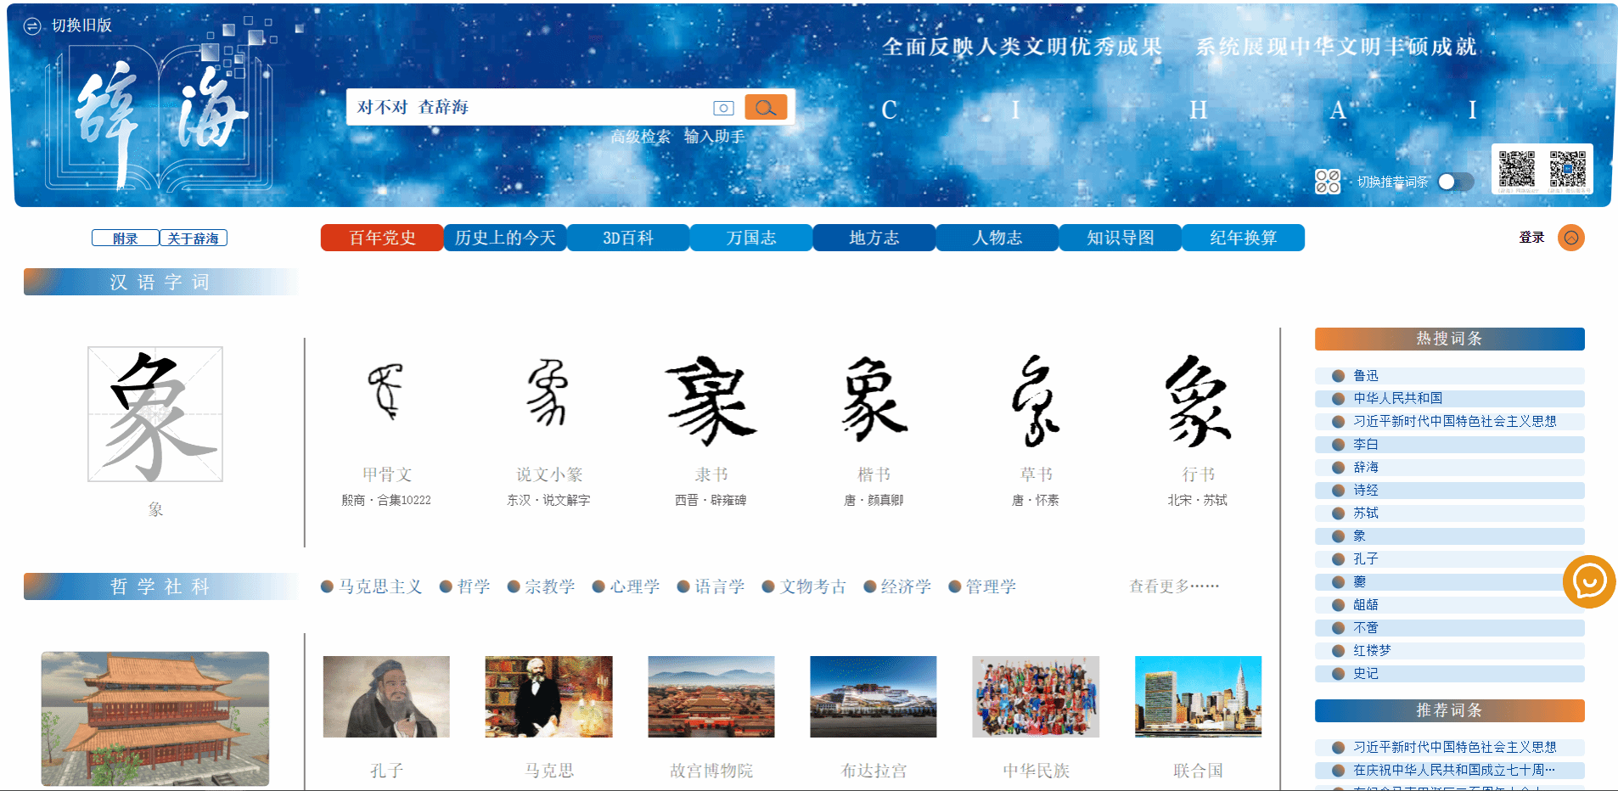Open image search via camera icon

[x=723, y=108]
